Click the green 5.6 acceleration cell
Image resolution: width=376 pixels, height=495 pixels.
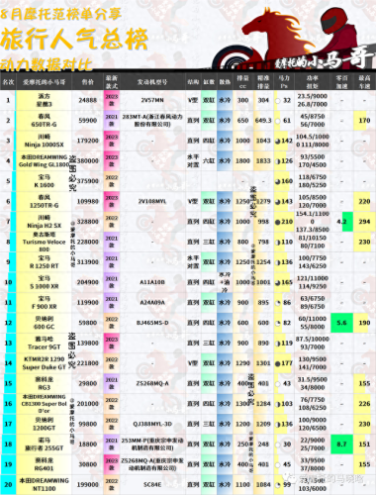point(341,323)
